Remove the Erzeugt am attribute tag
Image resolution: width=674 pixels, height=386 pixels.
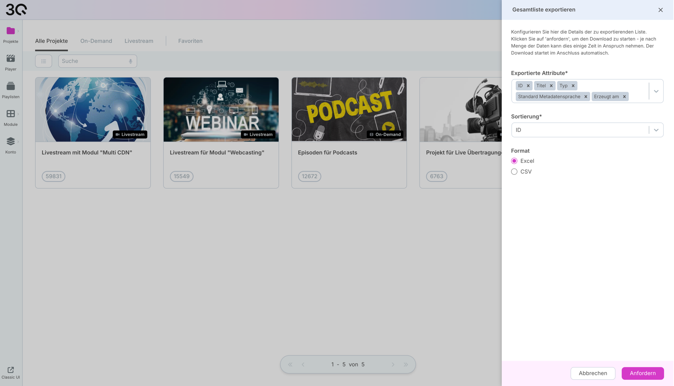[x=624, y=96]
